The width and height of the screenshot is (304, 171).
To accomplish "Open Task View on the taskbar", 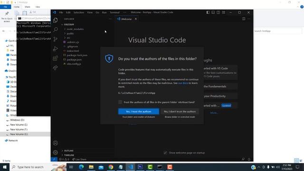I will click(x=71, y=167).
